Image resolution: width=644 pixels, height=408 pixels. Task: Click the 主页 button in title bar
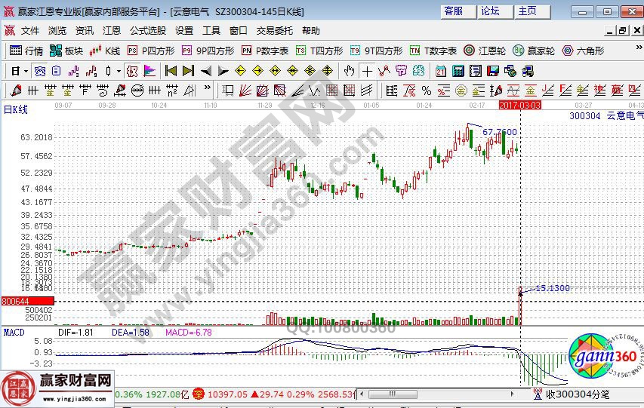click(532, 11)
